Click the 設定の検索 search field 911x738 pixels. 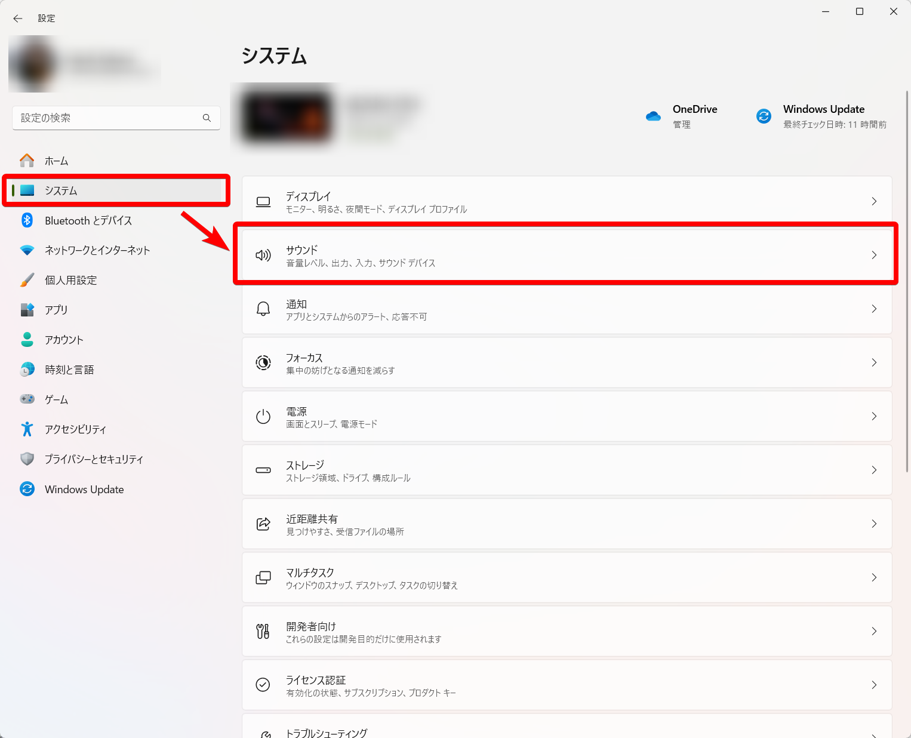tap(116, 118)
